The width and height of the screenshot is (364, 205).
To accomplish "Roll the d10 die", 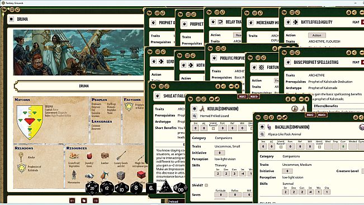I will click(x=122, y=189).
